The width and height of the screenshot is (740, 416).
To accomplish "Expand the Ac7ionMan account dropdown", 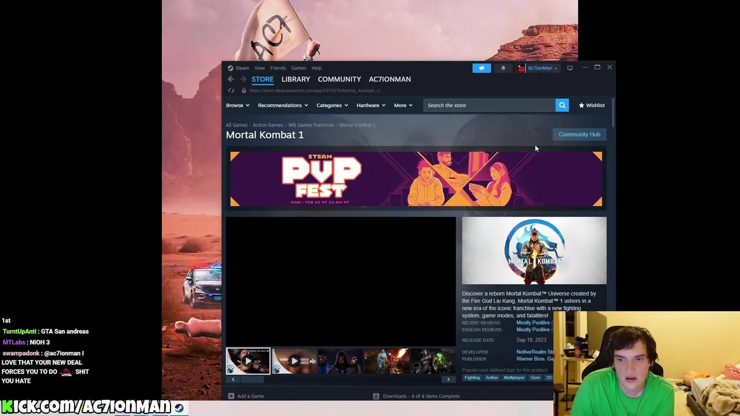I will pos(542,68).
